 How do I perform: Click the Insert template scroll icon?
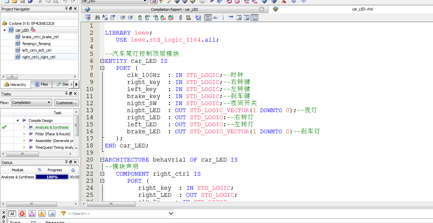click(x=188, y=17)
